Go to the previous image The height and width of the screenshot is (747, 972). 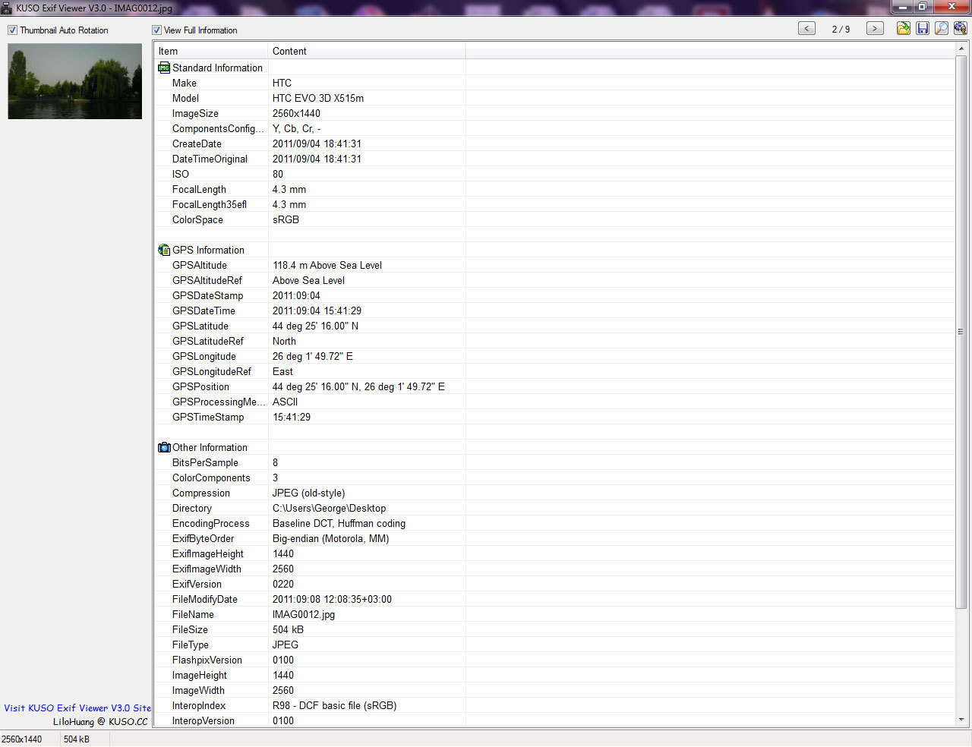pos(807,28)
